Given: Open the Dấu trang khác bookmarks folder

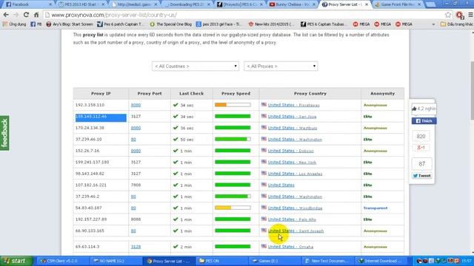Looking at the screenshot, I should pos(457,24).
